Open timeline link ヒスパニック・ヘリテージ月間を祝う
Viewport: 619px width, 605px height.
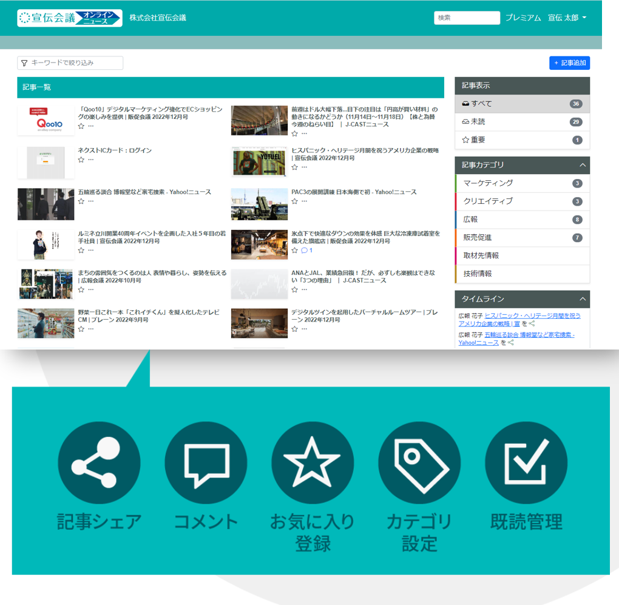[x=519, y=320]
